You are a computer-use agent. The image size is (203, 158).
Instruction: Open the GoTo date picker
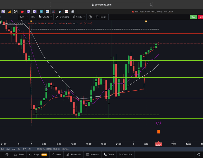pos(66,149)
